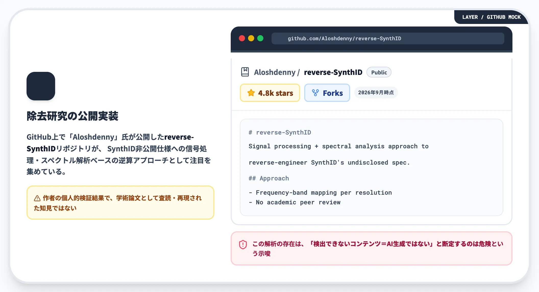Click the paragraph starting GitHub上で「Aloshdenny」
This screenshot has height=292, width=539.
pyautogui.click(x=119, y=154)
